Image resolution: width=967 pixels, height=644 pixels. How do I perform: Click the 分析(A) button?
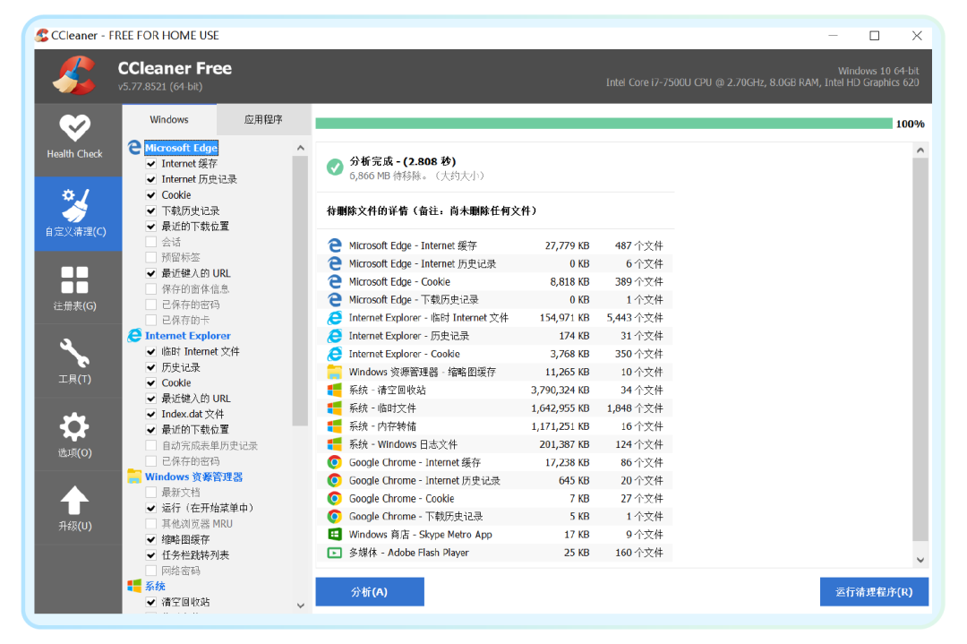point(369,591)
